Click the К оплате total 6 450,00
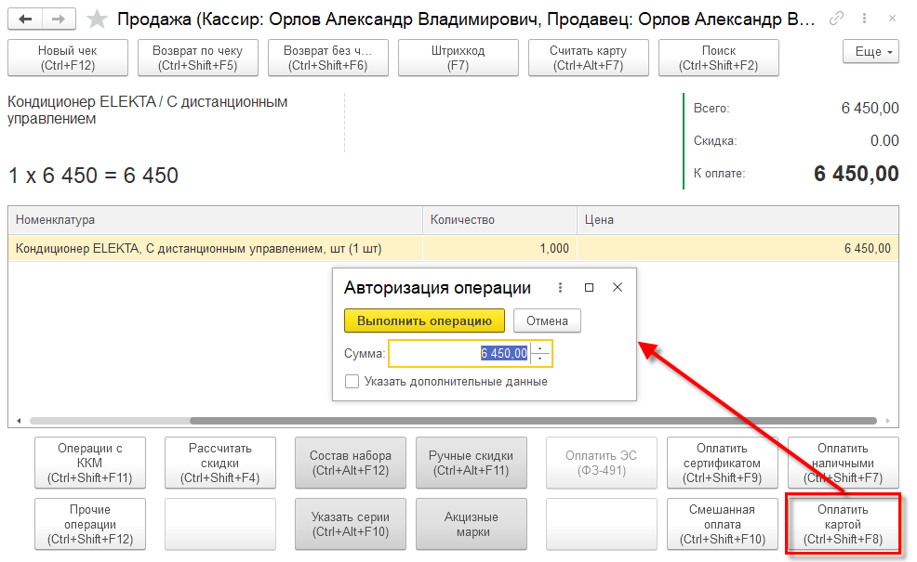Screen dimensions: 917x562 point(857,174)
